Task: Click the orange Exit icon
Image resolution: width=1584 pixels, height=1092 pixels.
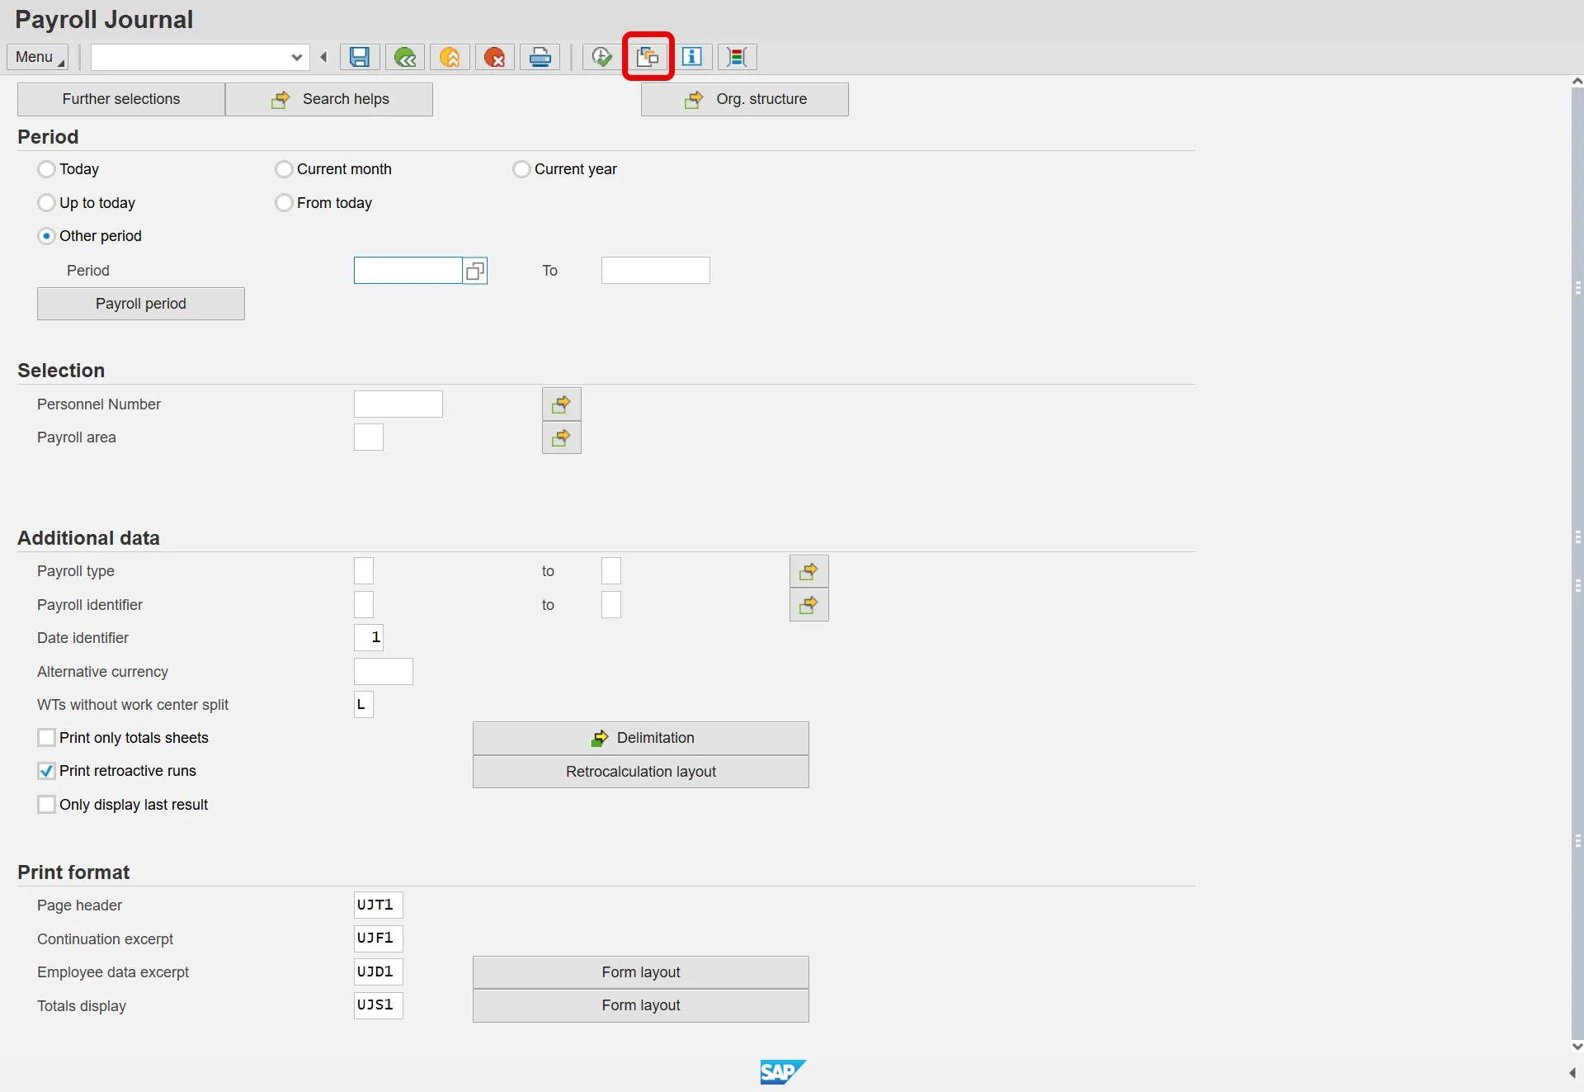Action: 450,57
